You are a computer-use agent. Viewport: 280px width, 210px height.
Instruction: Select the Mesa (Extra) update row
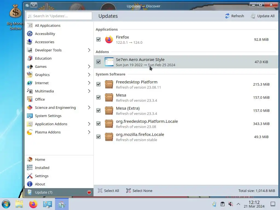click(186, 110)
